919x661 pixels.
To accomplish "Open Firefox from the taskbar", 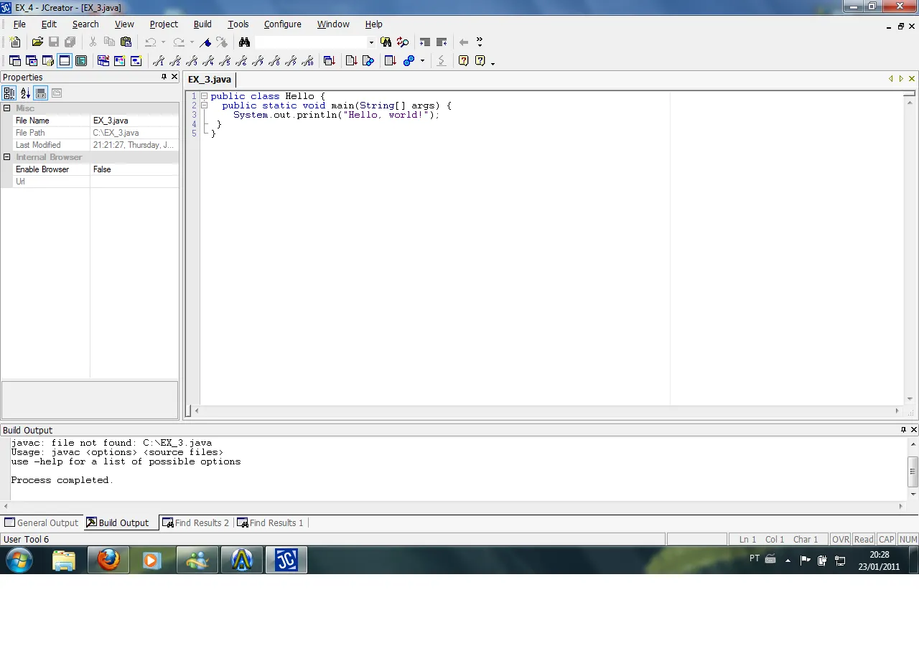I will 108,560.
